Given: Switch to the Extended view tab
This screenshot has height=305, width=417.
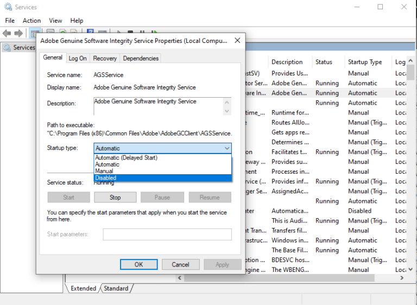Looking at the screenshot, I should click(83, 288).
